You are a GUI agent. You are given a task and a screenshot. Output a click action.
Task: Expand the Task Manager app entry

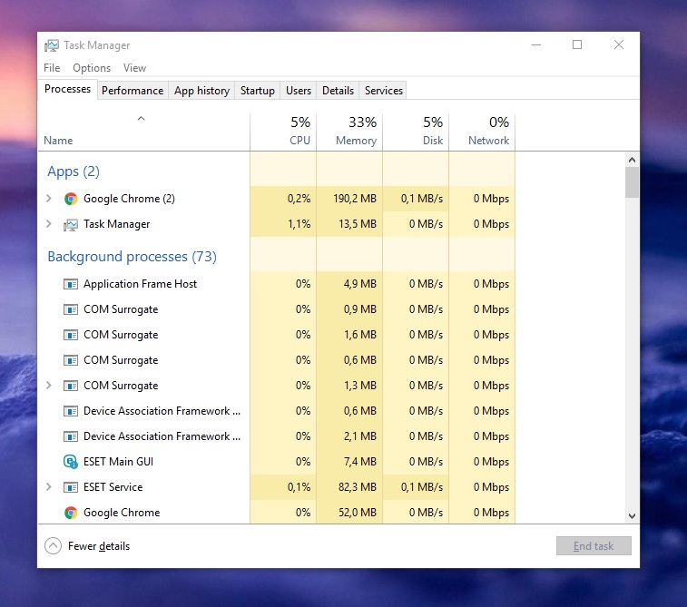point(49,224)
